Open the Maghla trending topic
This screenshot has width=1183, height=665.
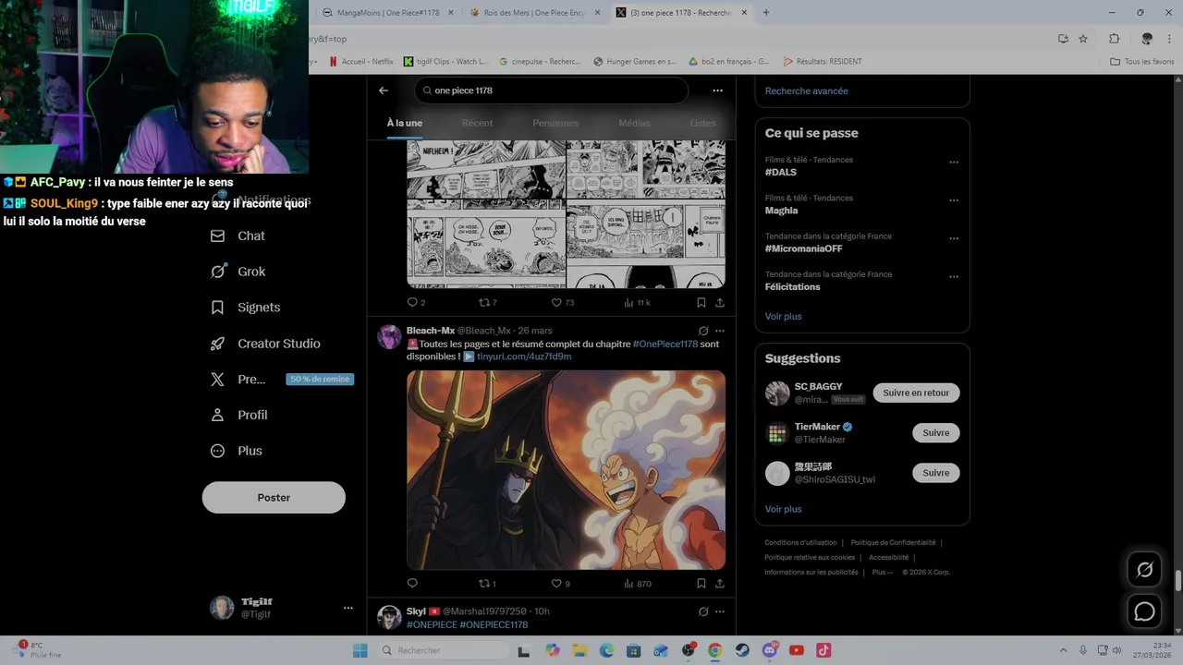coord(782,211)
